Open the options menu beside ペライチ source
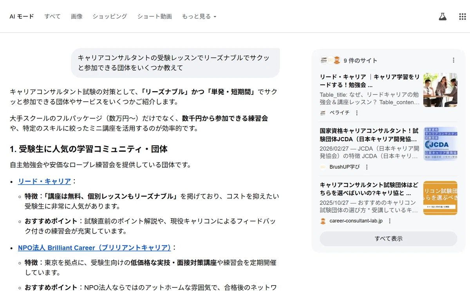Screen dimensions: 470x291 tap(357, 113)
